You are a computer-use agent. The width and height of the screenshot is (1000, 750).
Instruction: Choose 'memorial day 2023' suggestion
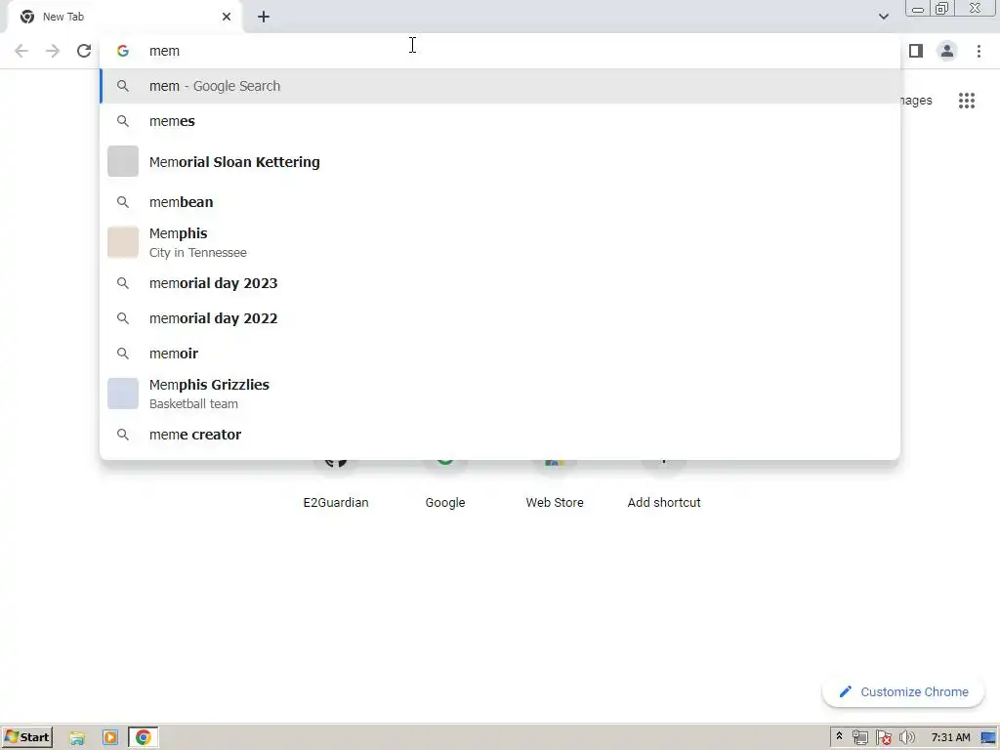pos(500,283)
